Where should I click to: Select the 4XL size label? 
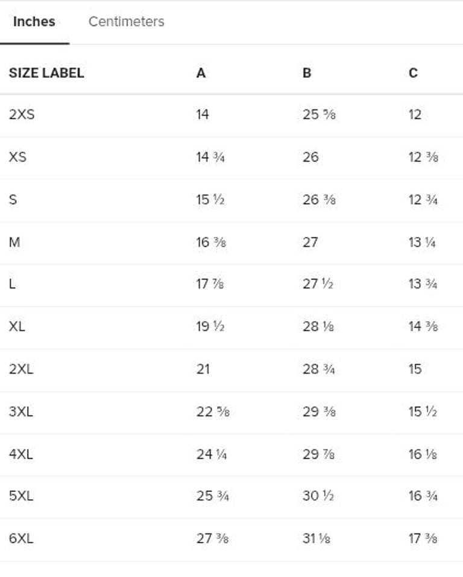coord(21,454)
